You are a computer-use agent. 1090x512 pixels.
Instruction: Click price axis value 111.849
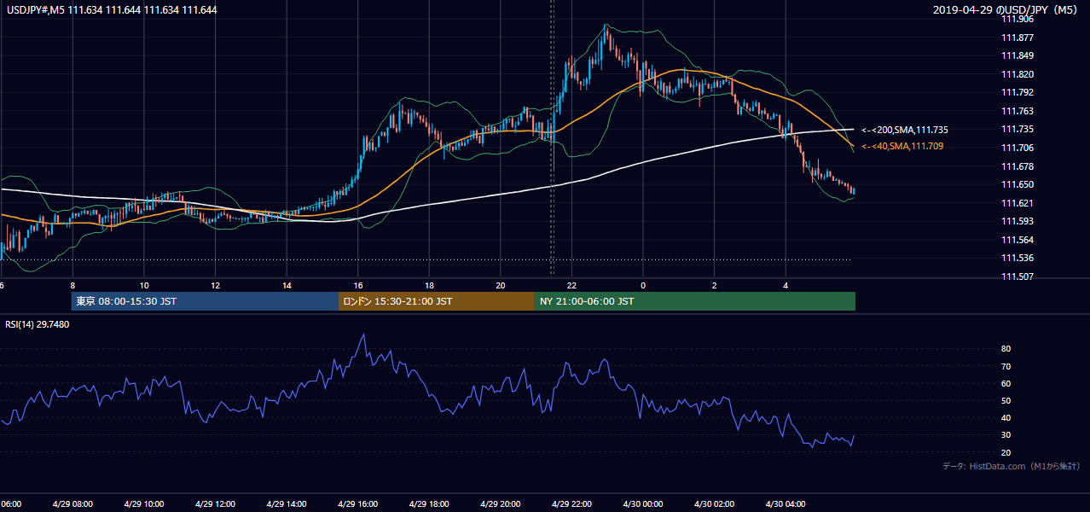(x=1017, y=56)
